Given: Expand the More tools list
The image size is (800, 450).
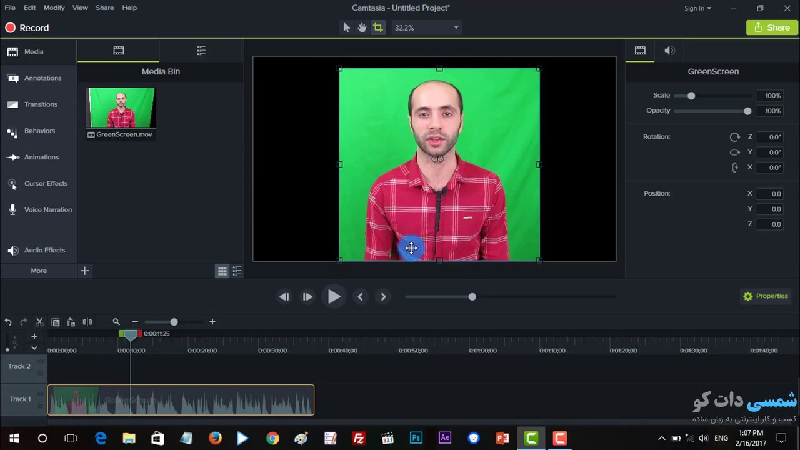Looking at the screenshot, I should click(x=39, y=271).
